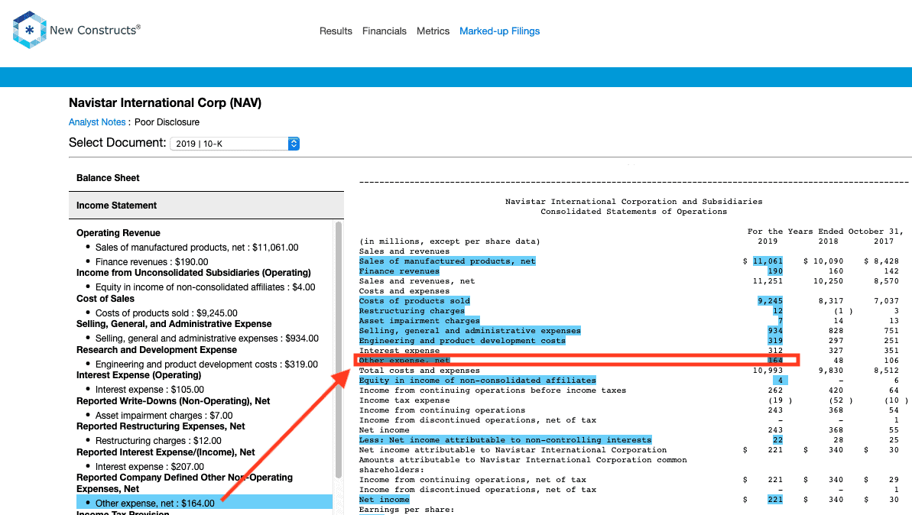The width and height of the screenshot is (912, 515).
Task: Click the Research and Development Expense heading
Action: [x=157, y=350]
